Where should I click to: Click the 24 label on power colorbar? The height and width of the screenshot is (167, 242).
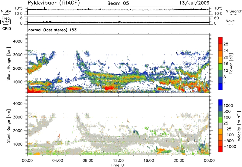pos(226,51)
